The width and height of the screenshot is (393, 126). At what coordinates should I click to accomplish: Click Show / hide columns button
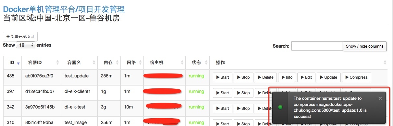[x=365, y=46]
